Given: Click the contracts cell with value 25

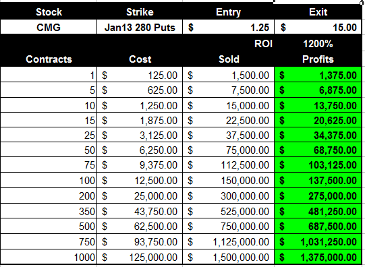Looking at the screenshot, I should tap(49, 135).
